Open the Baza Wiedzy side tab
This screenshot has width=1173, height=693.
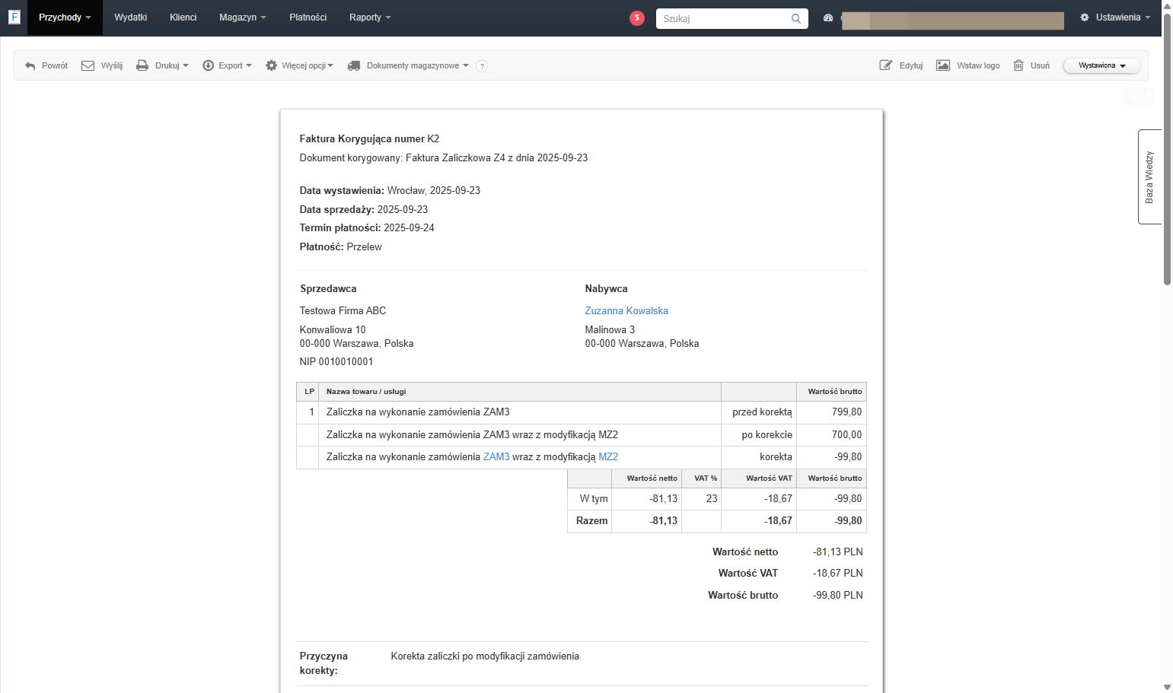tap(1149, 176)
